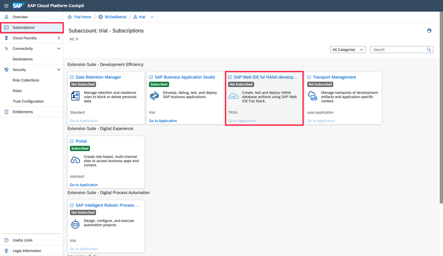Click the small tile icon beside Transport Management title
The height and width of the screenshot is (256, 443).
click(x=309, y=77)
